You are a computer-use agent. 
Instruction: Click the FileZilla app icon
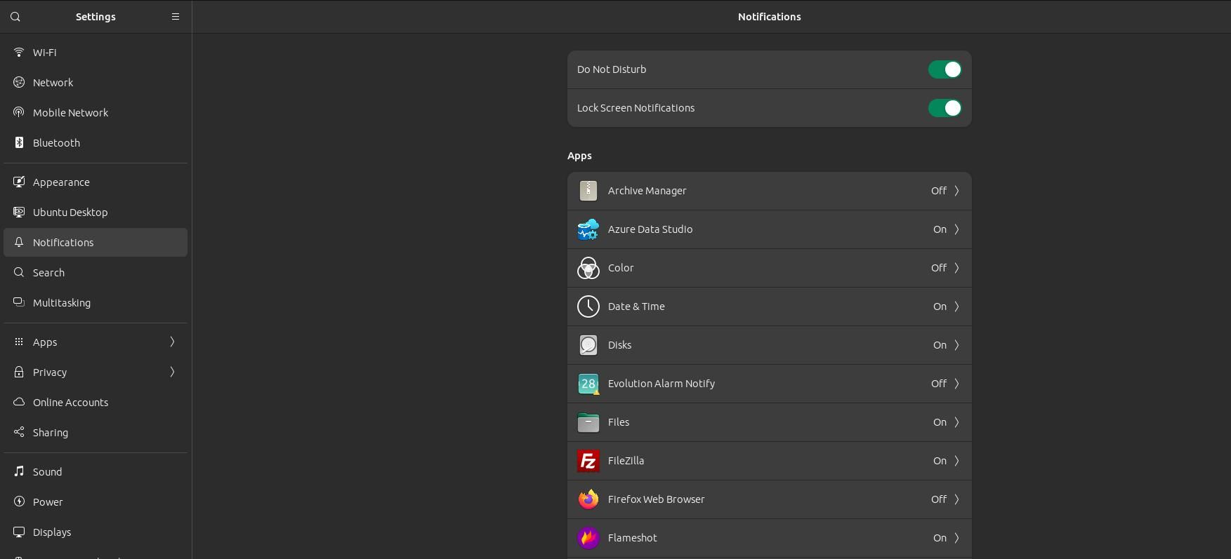pos(588,461)
